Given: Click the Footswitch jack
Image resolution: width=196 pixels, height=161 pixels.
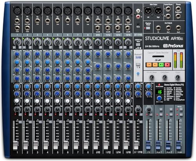Looking at the screenshot, I should tap(178, 16).
